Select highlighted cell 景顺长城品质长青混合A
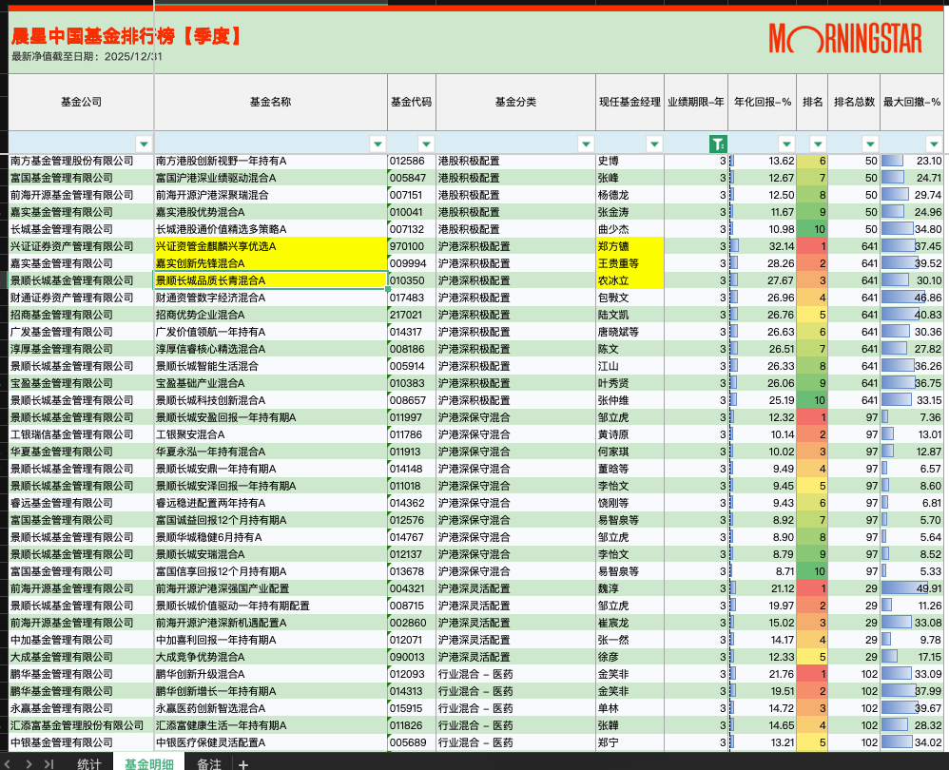949x770 pixels. 271,280
